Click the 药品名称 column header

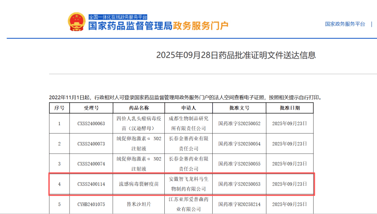(138, 107)
